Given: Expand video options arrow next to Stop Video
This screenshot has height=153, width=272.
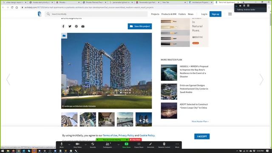Looking at the screenshot, I should click(x=85, y=144).
